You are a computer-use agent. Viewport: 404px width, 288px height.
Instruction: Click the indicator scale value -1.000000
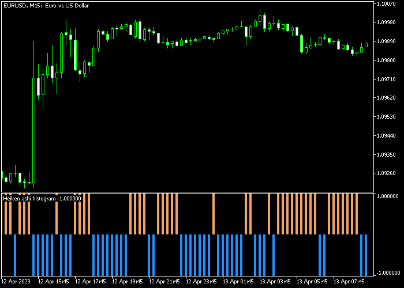388,273
